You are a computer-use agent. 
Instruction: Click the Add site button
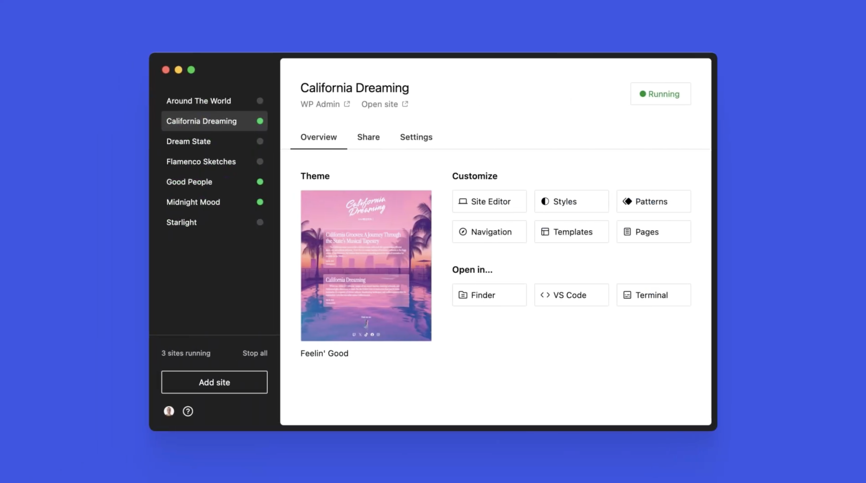click(x=214, y=382)
